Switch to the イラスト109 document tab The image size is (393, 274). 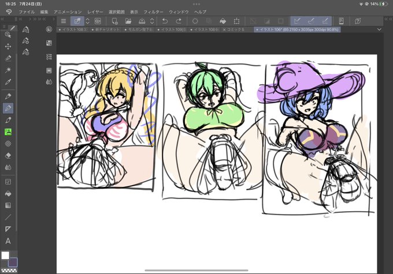tap(172, 29)
